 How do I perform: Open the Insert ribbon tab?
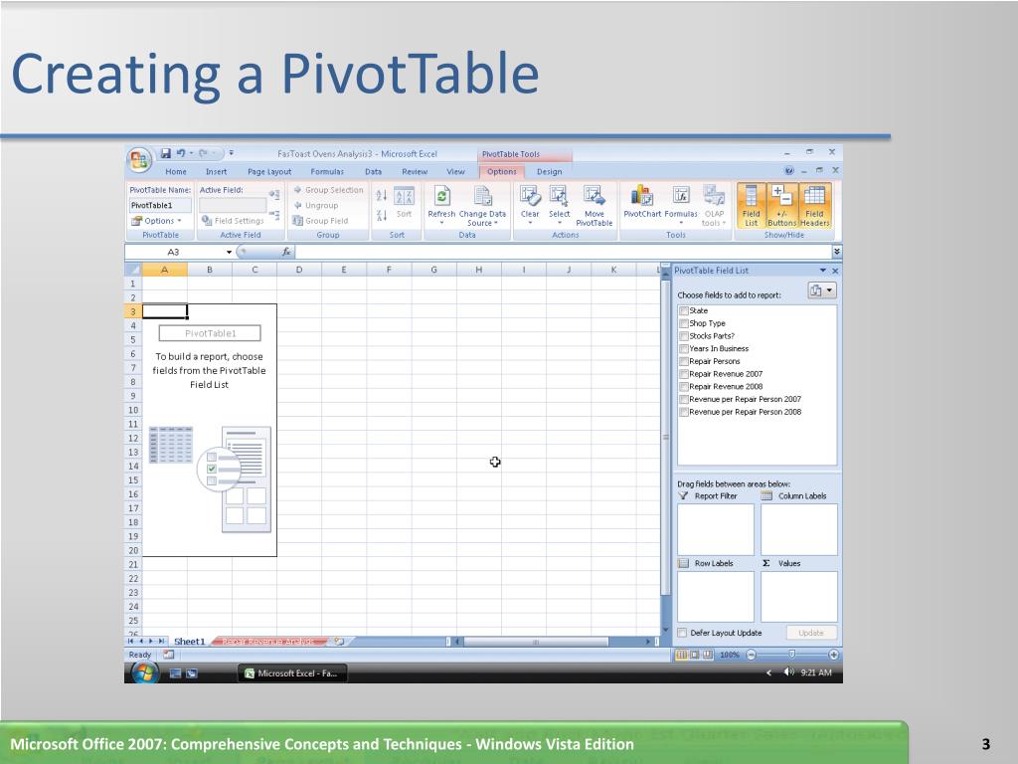(216, 171)
